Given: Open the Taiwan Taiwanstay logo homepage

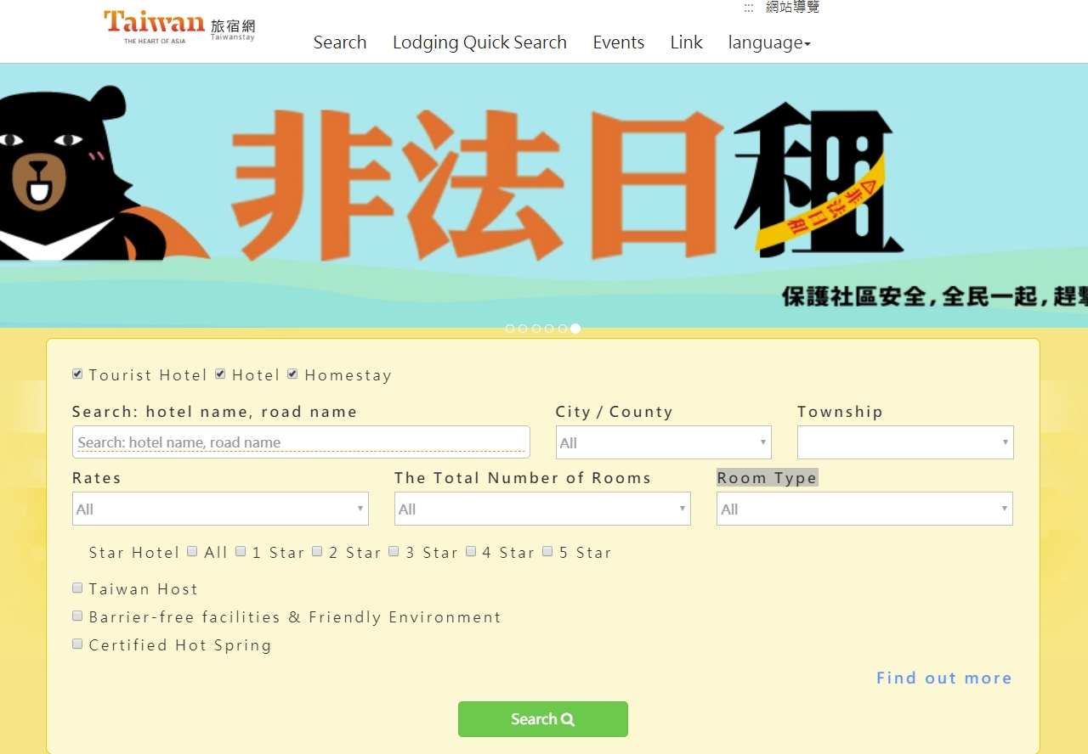Looking at the screenshot, I should click(x=179, y=26).
